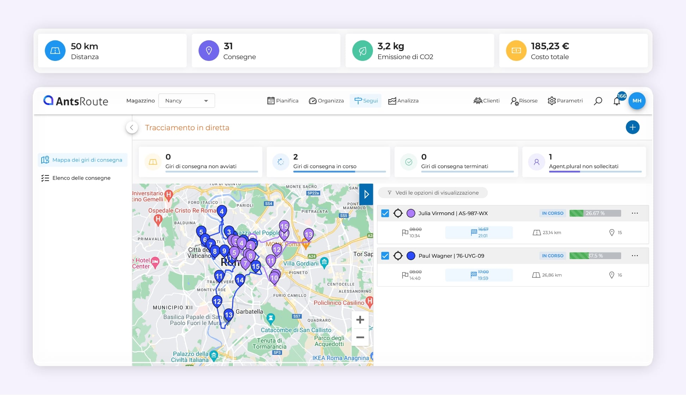Click Paul Wagner 37.5% progress bar

595,256
